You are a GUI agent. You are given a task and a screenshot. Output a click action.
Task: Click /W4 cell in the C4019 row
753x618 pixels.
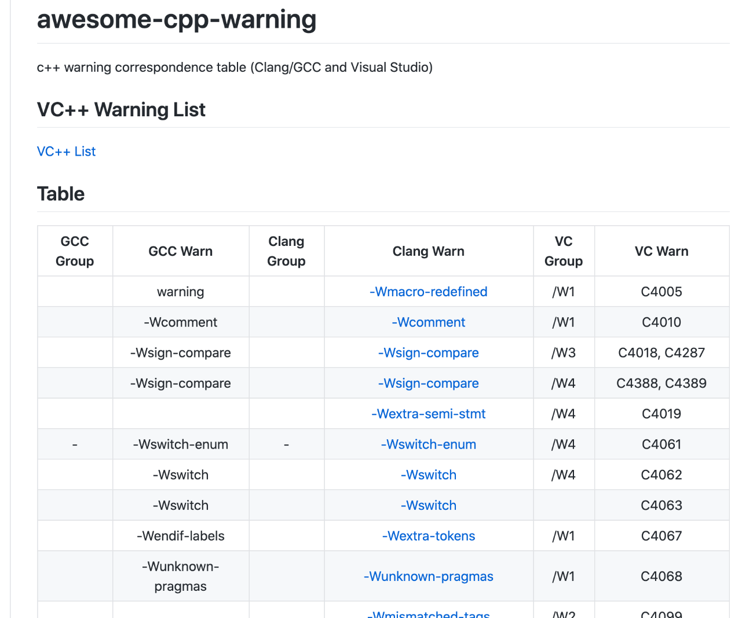(564, 414)
